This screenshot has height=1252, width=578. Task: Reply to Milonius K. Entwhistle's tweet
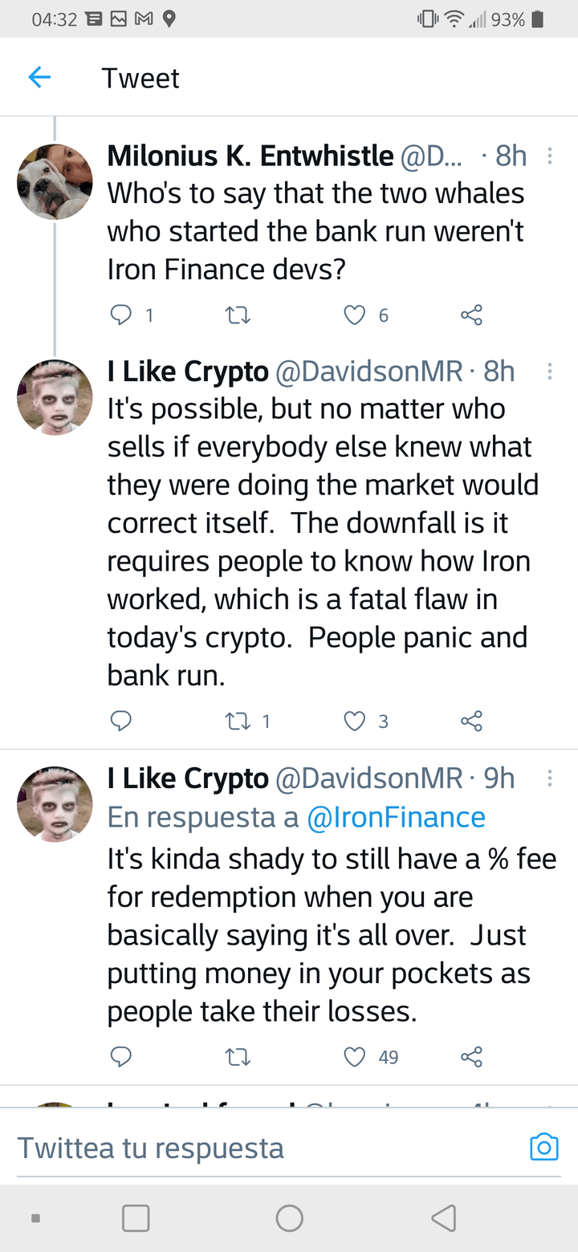(x=120, y=315)
